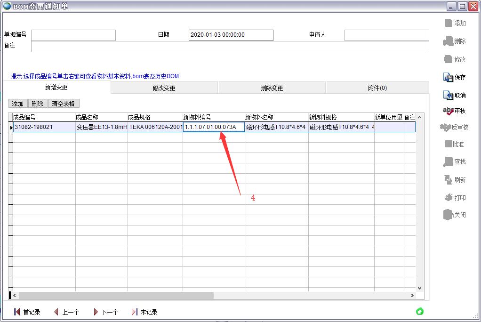Click vertical scrollbar down arrow in grid
481x322 pixels.
[419, 288]
